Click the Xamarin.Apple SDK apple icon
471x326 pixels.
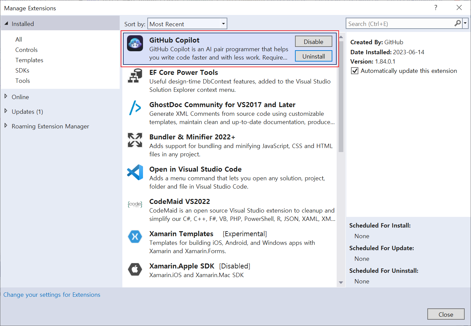click(135, 269)
